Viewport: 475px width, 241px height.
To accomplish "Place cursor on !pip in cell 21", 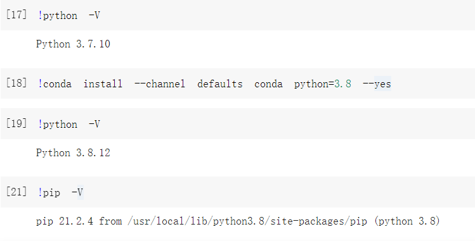I will pos(49,192).
